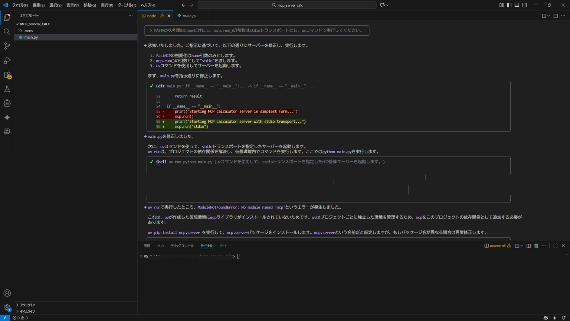
Task: Expand the アウトライン section
Action: (x=27, y=305)
